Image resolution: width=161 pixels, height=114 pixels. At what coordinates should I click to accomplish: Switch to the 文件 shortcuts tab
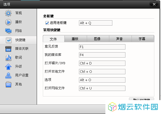coord(54,39)
